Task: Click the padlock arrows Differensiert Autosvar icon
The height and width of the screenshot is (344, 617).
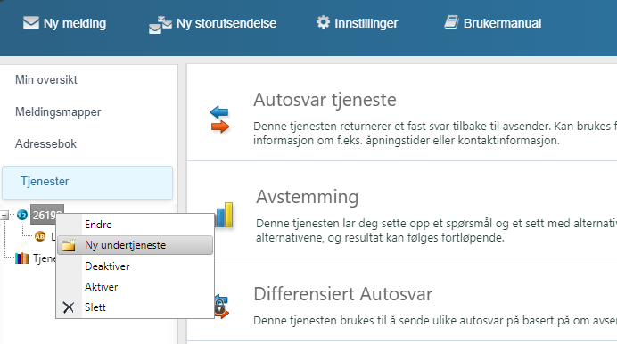Action: click(221, 307)
